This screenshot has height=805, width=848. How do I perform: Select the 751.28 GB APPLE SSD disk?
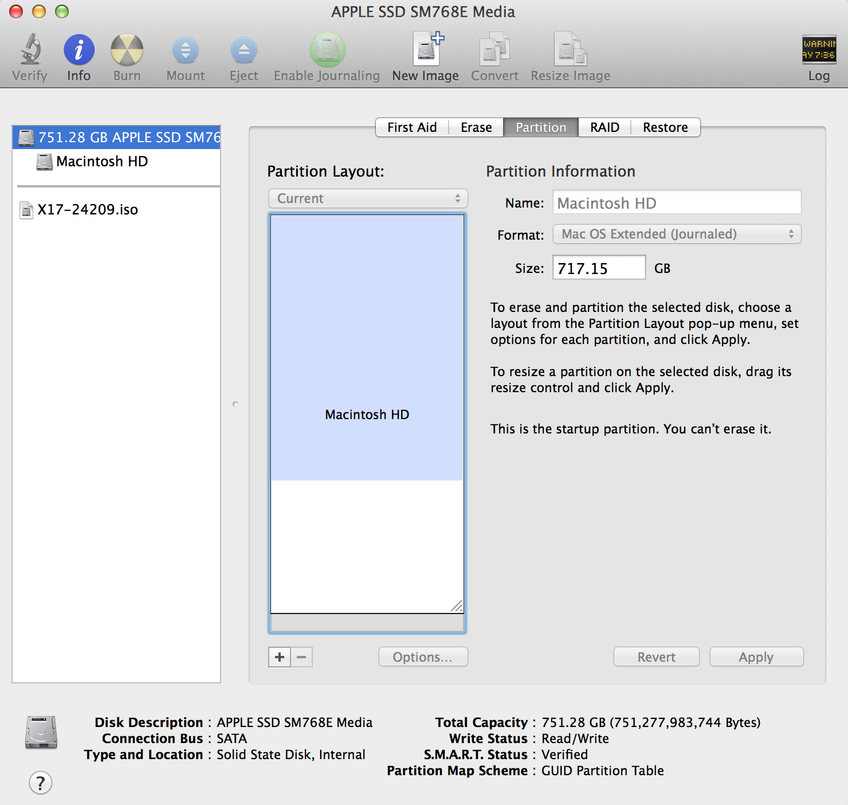(x=116, y=137)
